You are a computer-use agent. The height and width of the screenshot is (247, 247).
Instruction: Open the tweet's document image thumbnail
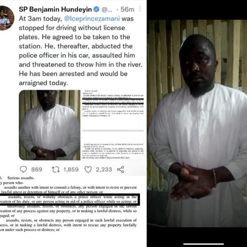[x=113, y=125]
